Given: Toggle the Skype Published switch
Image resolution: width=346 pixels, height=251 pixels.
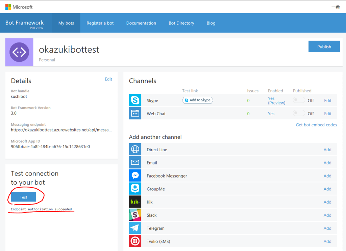Looking at the screenshot, I should [x=299, y=100].
